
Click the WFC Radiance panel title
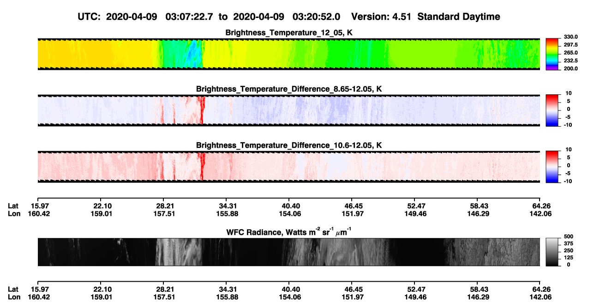(289, 232)
